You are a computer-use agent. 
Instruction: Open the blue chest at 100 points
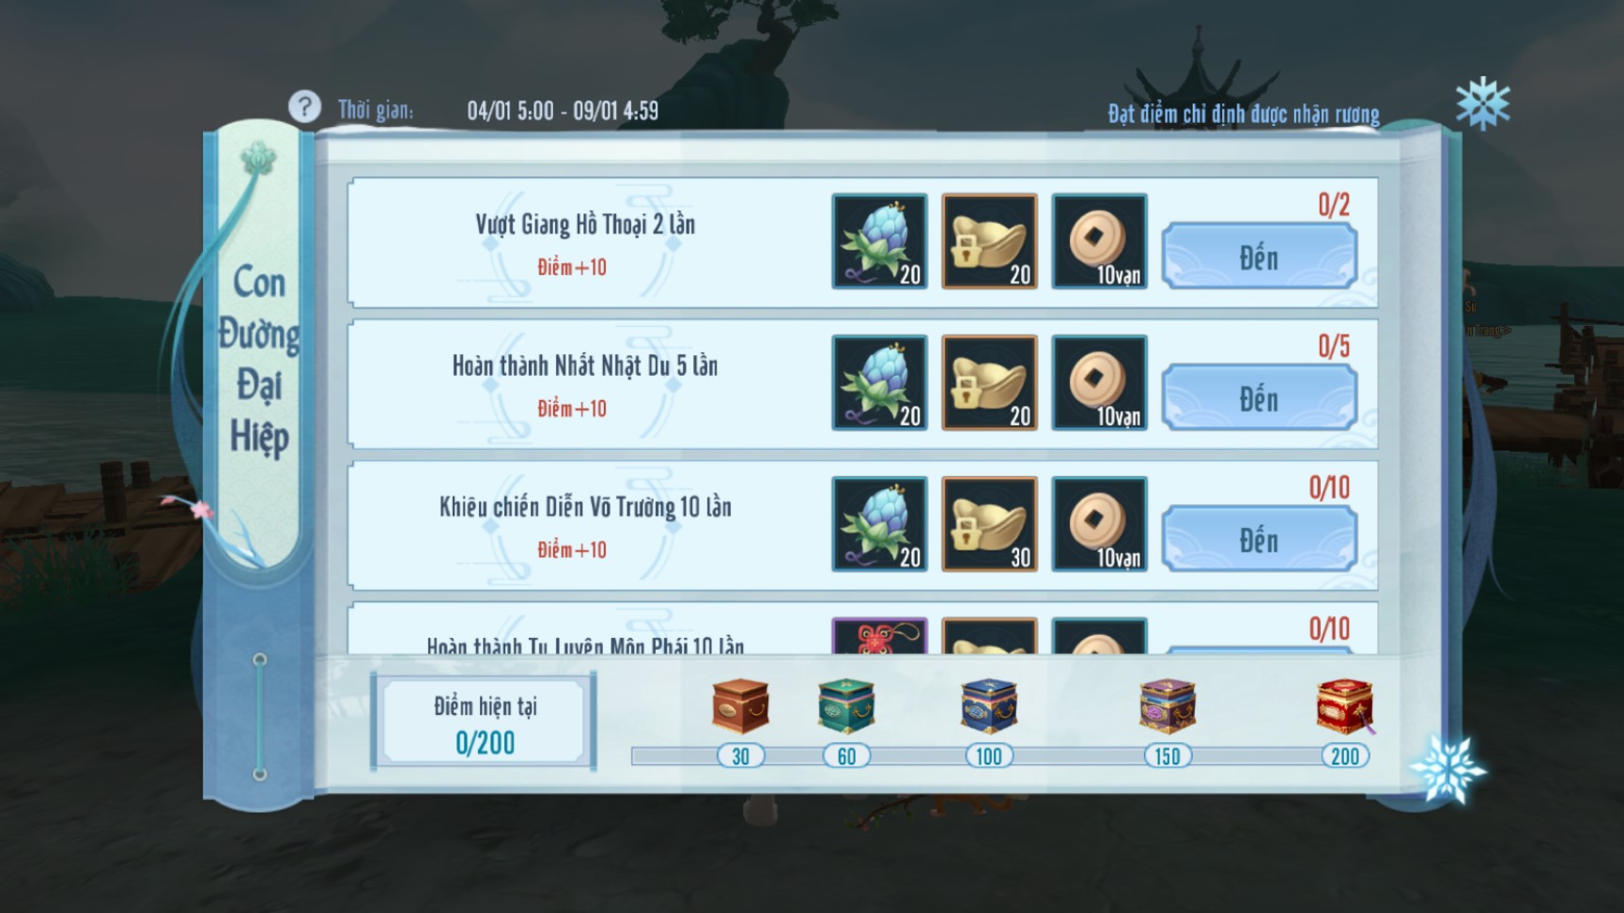pos(989,705)
